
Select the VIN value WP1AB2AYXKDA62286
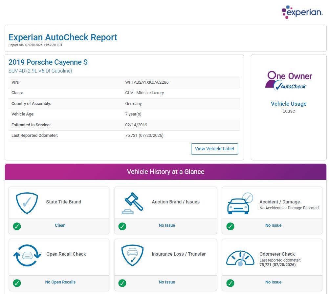[x=147, y=82]
